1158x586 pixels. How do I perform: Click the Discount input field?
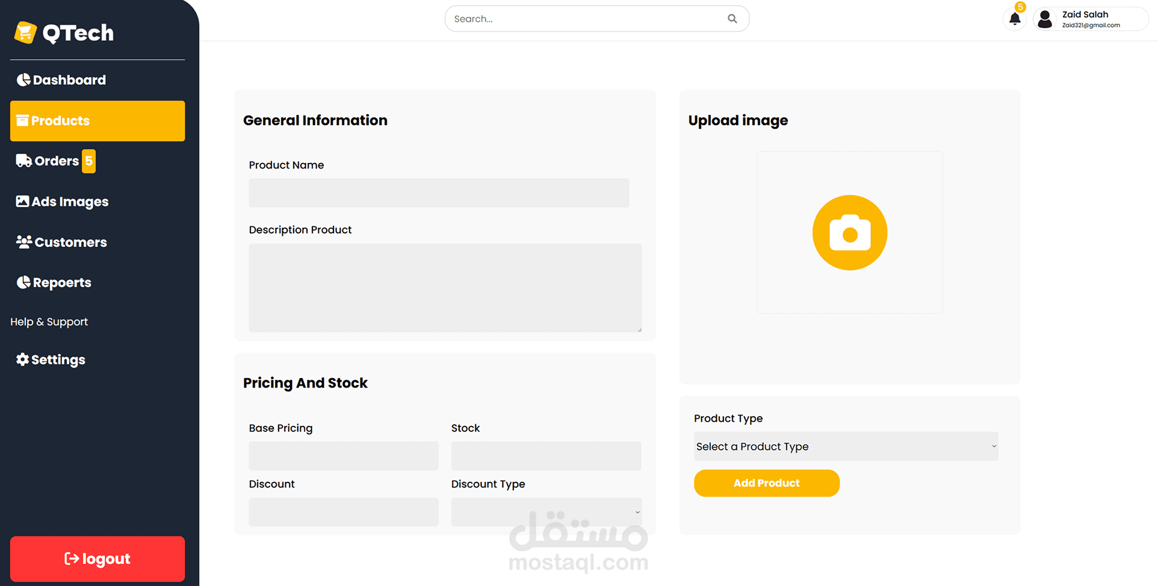pyautogui.click(x=344, y=512)
